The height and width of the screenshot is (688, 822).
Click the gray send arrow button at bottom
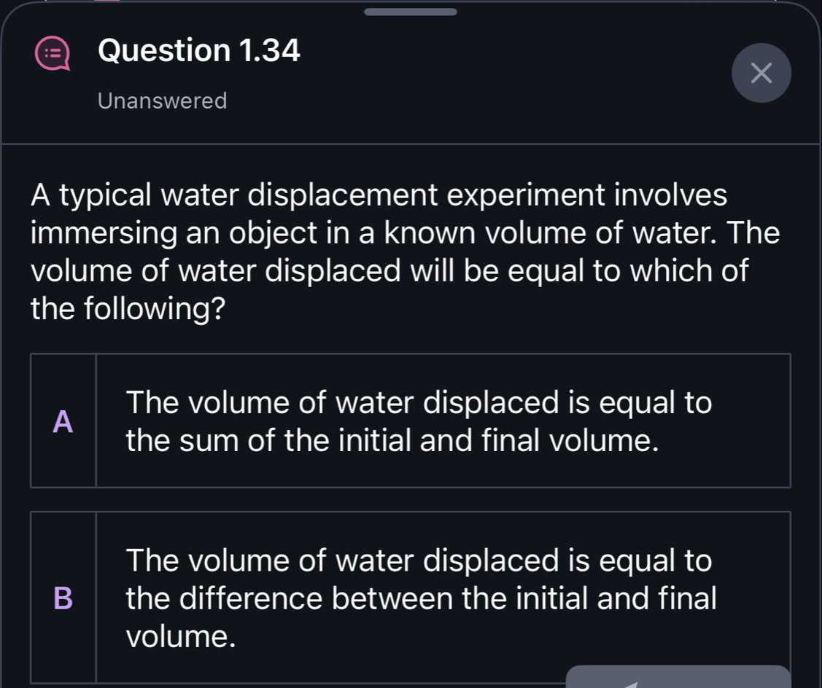click(x=678, y=677)
